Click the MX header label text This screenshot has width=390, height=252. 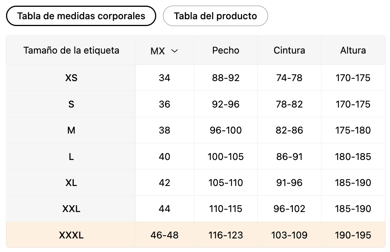click(x=158, y=51)
